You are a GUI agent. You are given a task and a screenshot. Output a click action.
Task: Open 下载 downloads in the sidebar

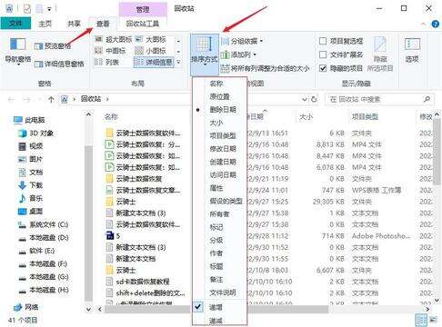click(31, 185)
